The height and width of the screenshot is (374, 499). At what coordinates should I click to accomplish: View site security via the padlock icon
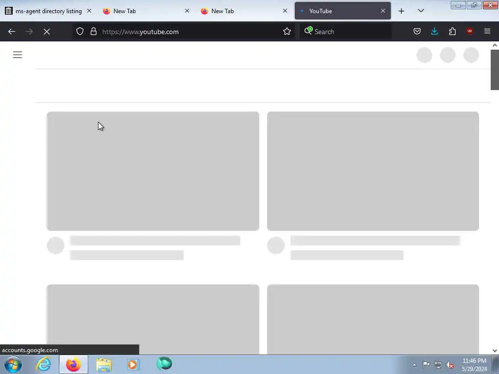pyautogui.click(x=93, y=31)
